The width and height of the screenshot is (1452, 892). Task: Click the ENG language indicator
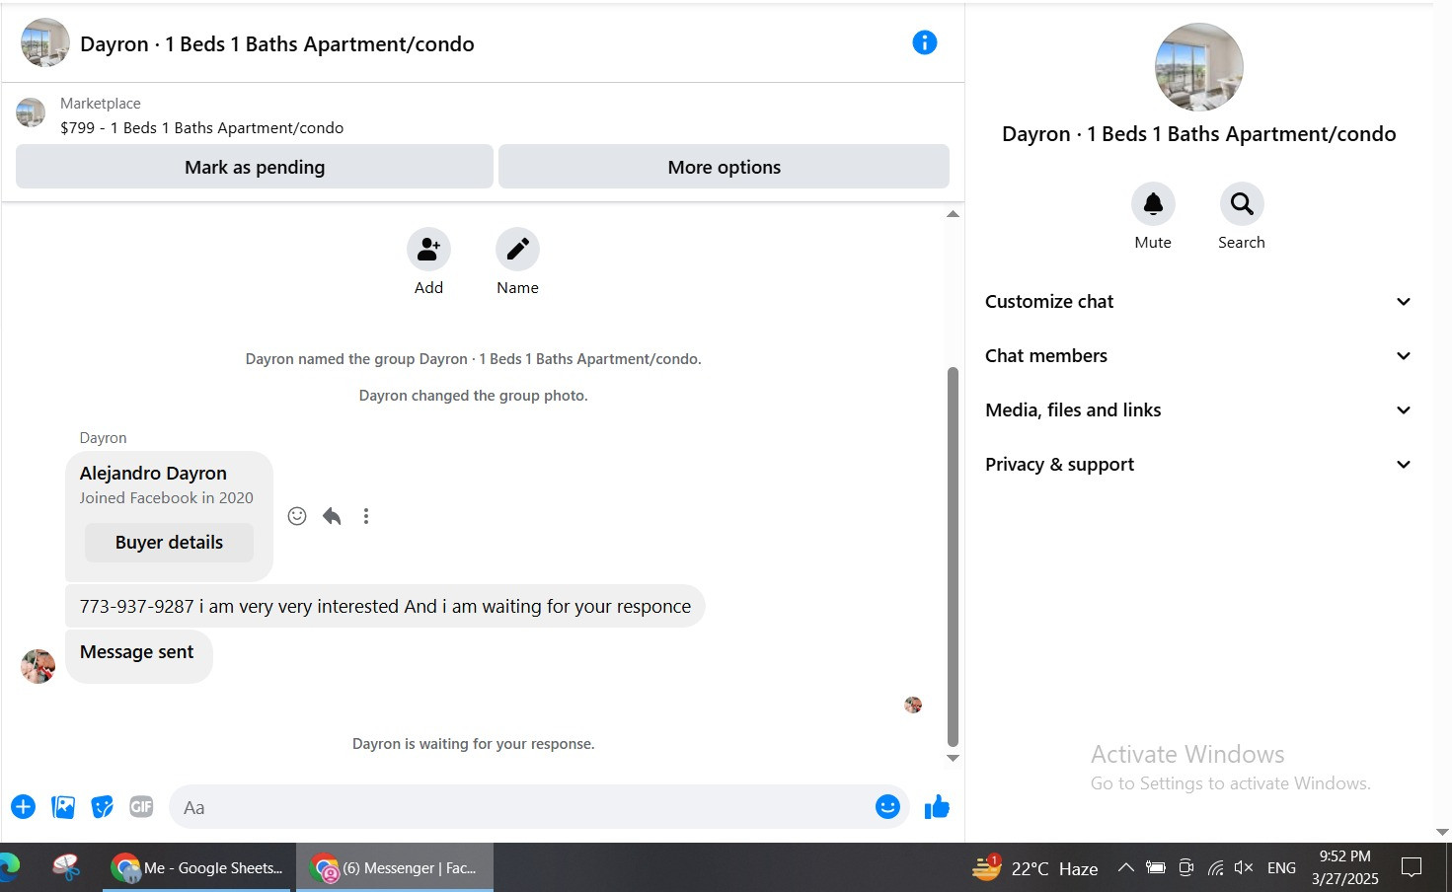point(1281,868)
